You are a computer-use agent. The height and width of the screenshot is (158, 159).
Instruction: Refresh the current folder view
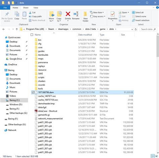136,29
